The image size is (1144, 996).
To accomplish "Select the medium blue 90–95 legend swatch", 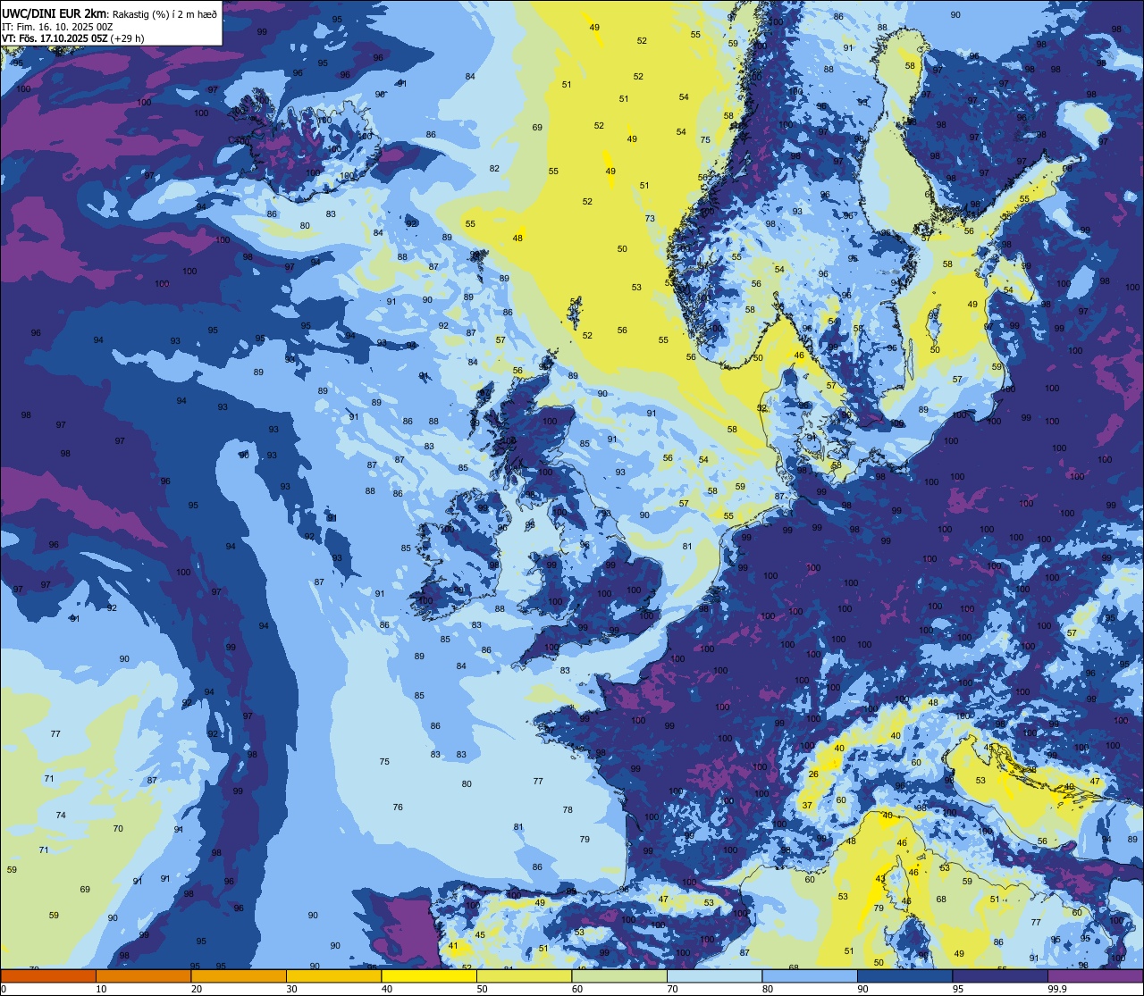I will 904,976.
